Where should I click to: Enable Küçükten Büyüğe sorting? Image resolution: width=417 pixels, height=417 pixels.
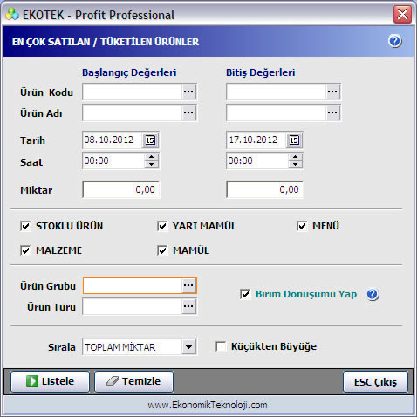tap(221, 346)
